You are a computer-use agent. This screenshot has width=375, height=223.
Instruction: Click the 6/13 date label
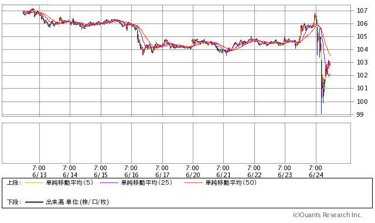tap(39, 175)
